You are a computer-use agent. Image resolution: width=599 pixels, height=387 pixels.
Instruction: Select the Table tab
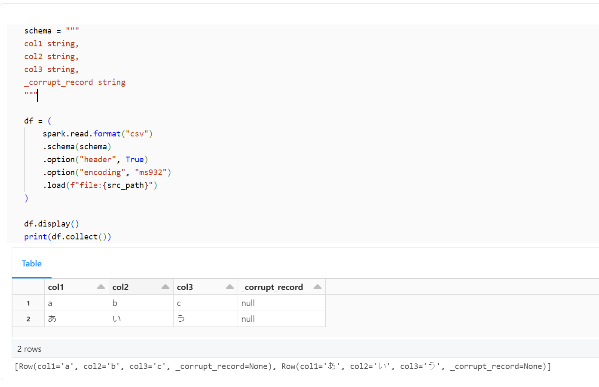(x=32, y=263)
